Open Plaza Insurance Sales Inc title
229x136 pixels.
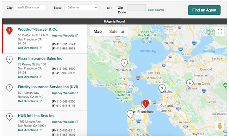40,58
